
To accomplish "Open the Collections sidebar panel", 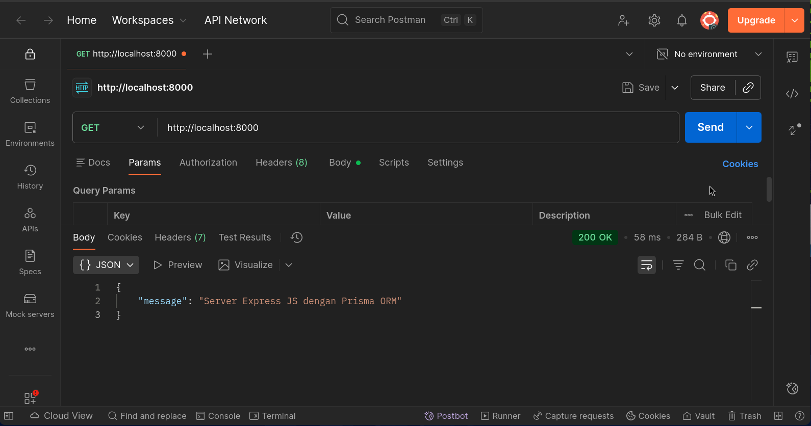I will [30, 91].
